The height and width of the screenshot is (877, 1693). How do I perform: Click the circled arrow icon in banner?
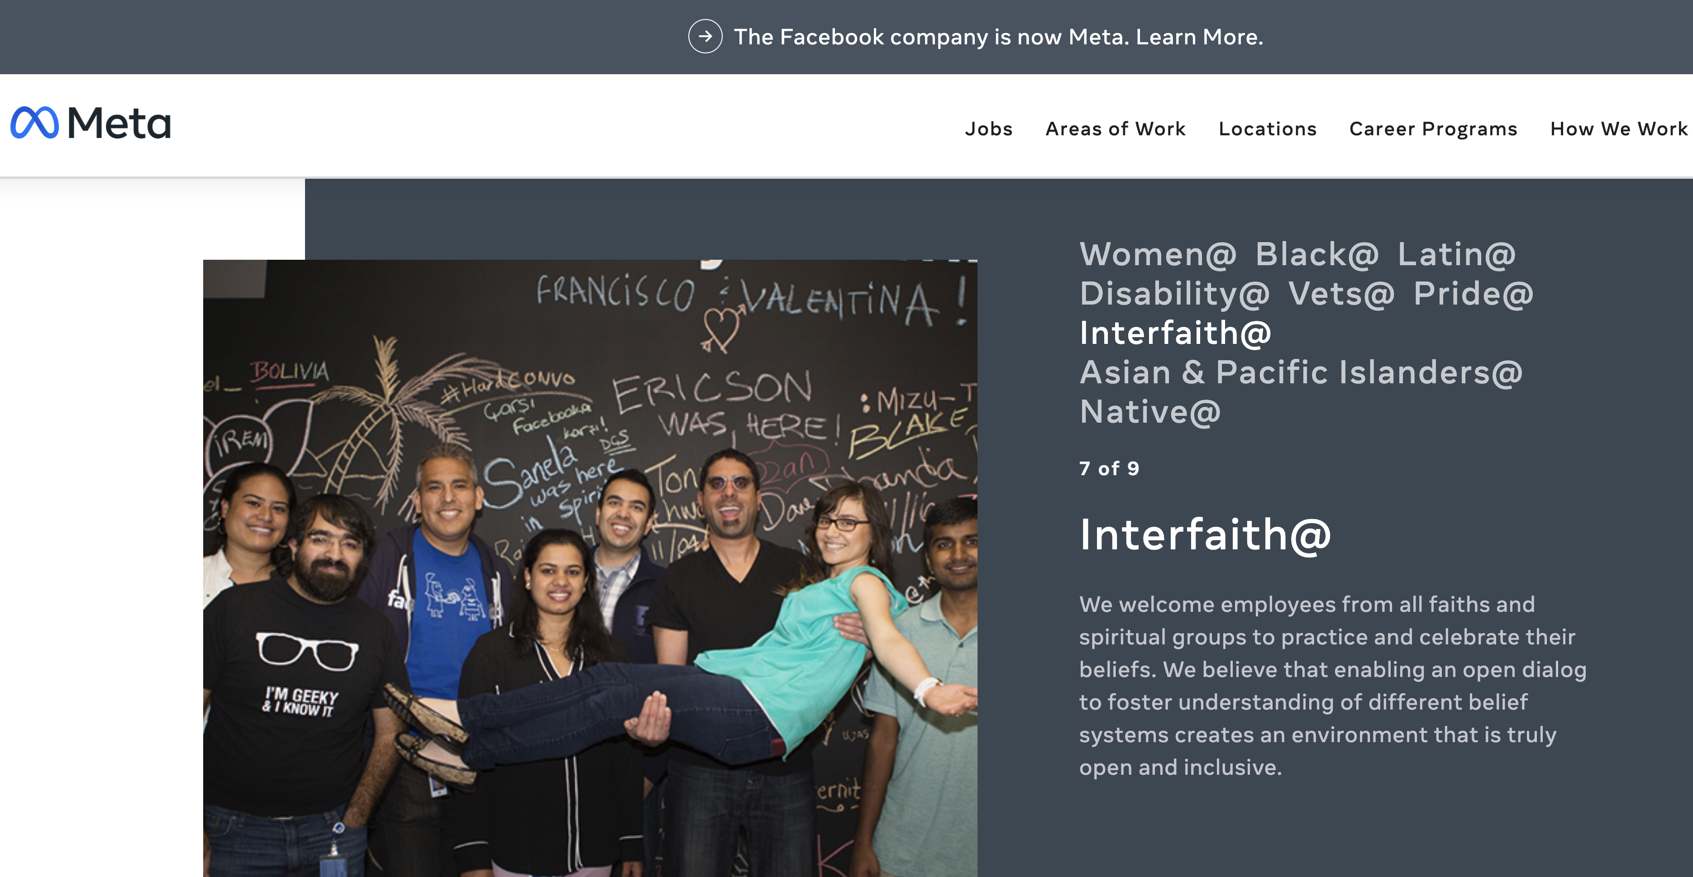(x=705, y=37)
